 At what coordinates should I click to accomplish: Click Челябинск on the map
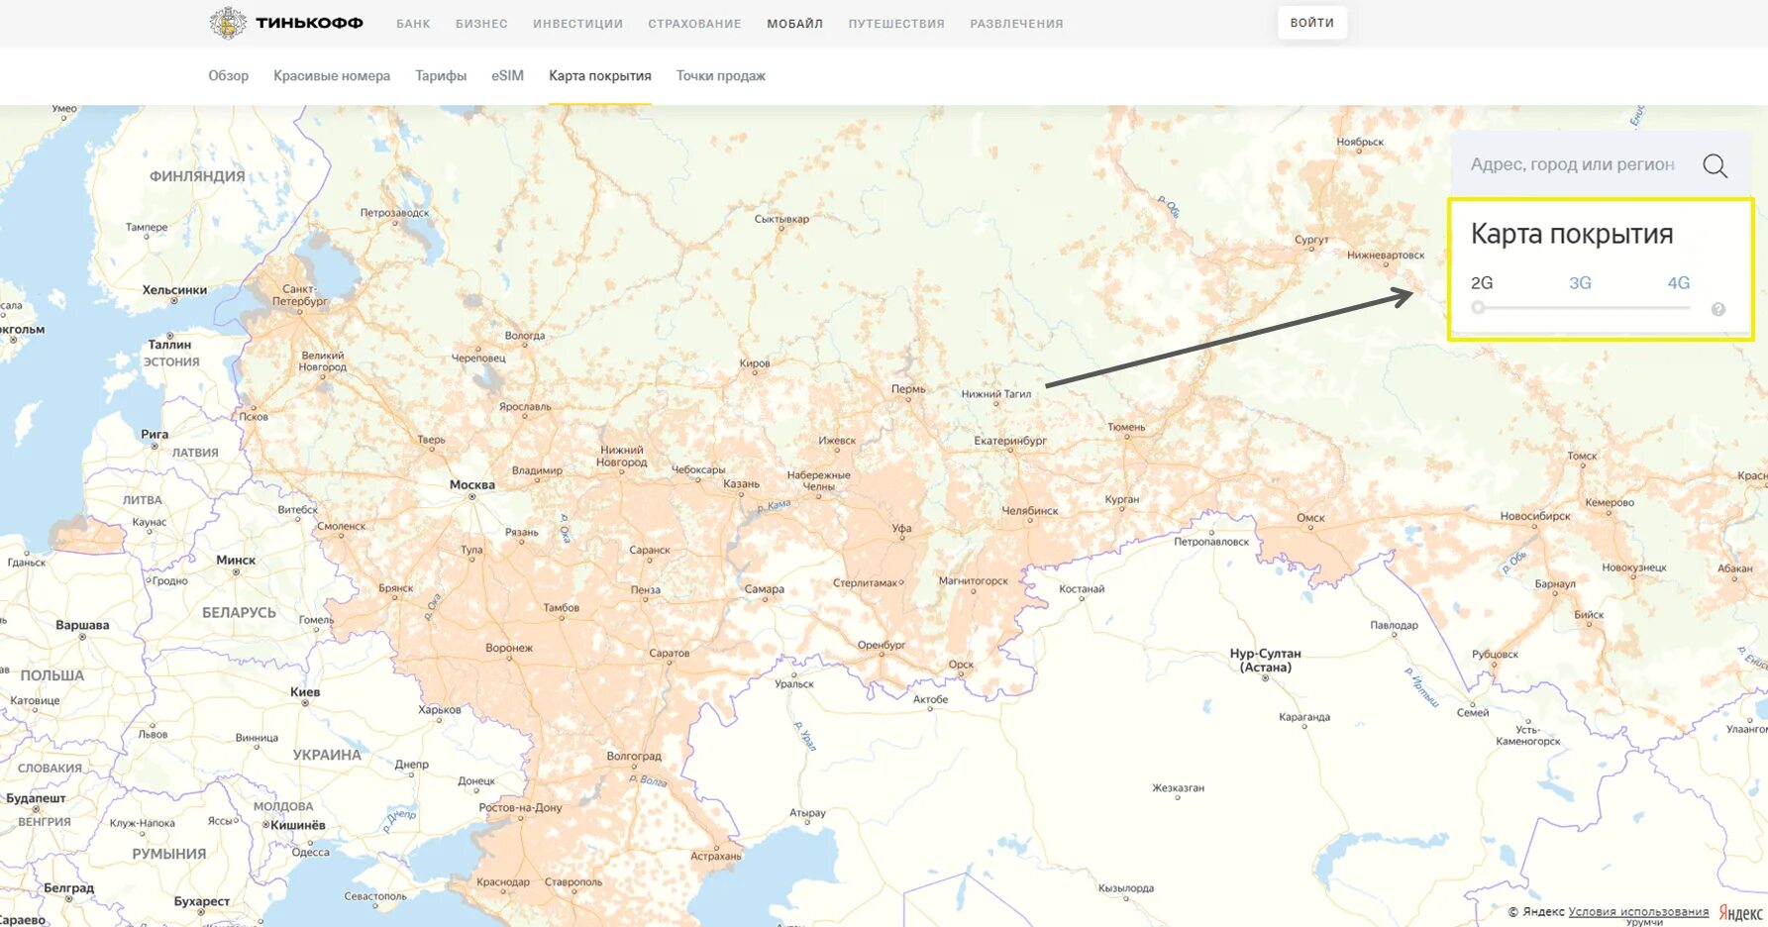click(1030, 511)
